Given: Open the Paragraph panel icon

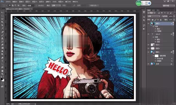Looking at the screenshot, I should point(144,20).
